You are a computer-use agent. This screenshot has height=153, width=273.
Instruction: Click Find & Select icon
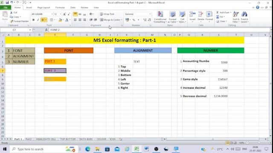click(x=244, y=14)
